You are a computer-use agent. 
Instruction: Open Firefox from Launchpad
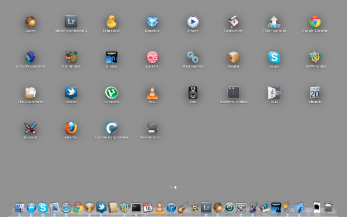coord(71,128)
